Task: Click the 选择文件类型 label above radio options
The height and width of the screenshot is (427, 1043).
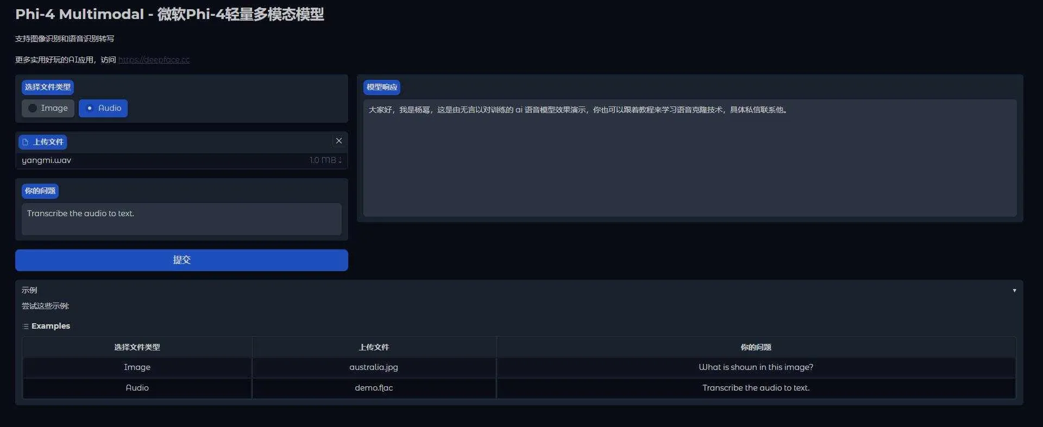Action: pos(48,87)
